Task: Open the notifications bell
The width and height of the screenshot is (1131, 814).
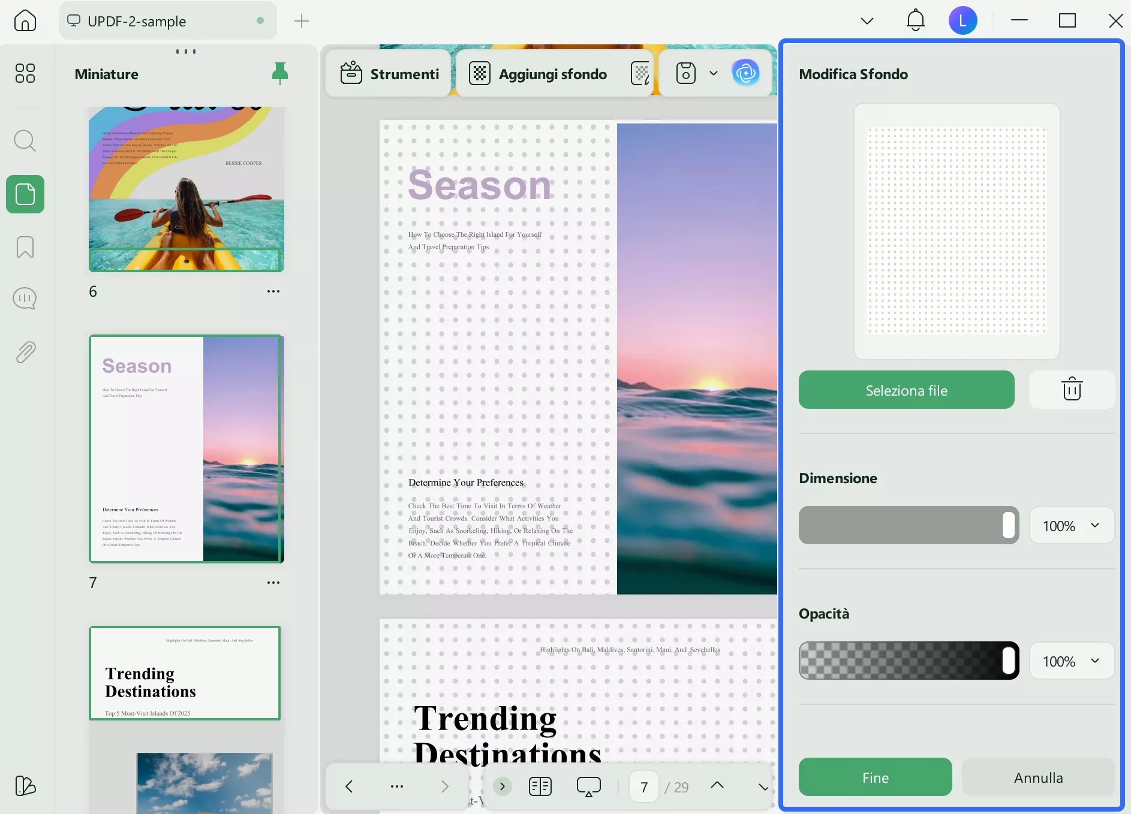Action: point(915,21)
